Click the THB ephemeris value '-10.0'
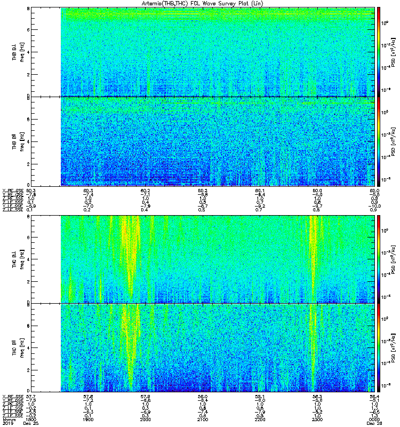 point(374,206)
